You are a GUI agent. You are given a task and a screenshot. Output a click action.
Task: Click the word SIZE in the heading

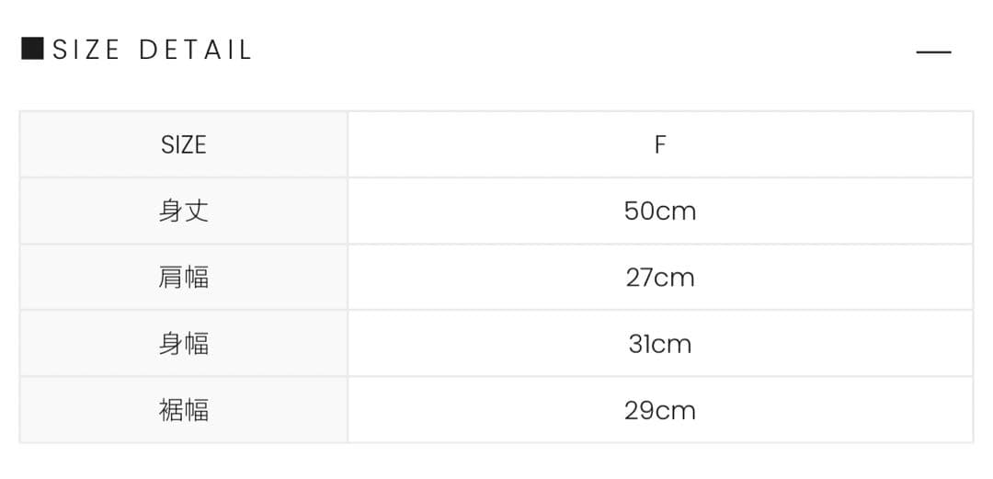coord(86,50)
